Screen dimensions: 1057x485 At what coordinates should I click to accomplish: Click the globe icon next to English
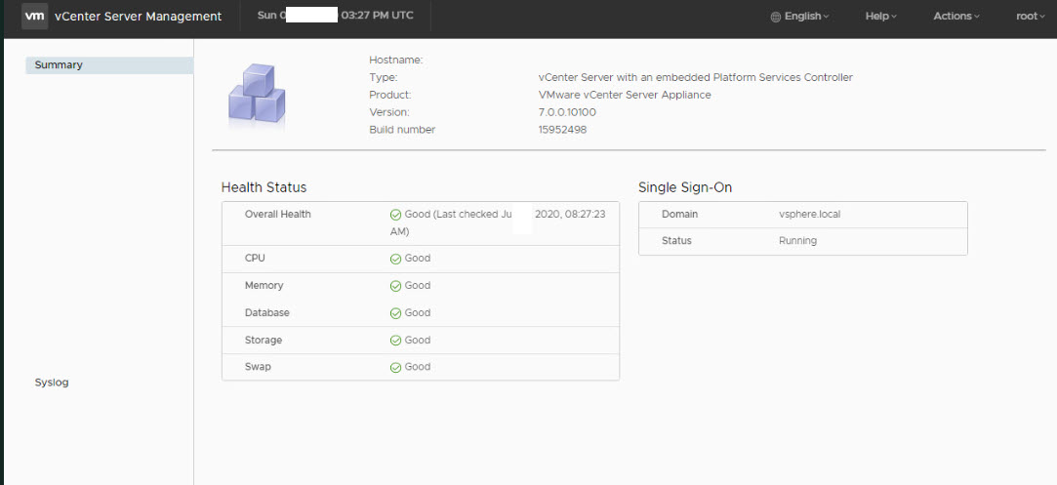[776, 17]
